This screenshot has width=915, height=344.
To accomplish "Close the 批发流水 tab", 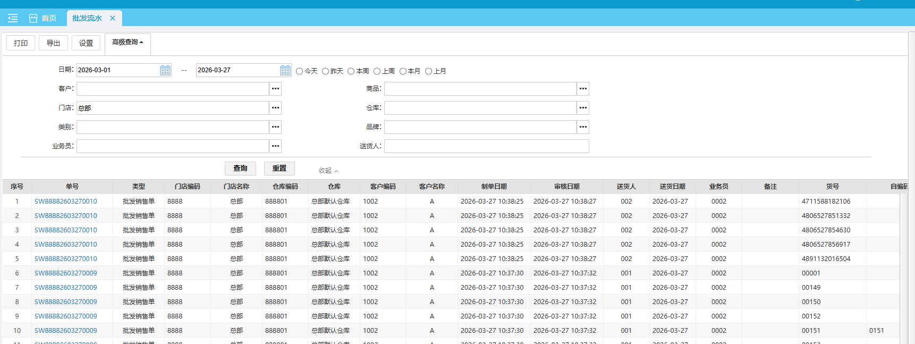I will [x=113, y=18].
